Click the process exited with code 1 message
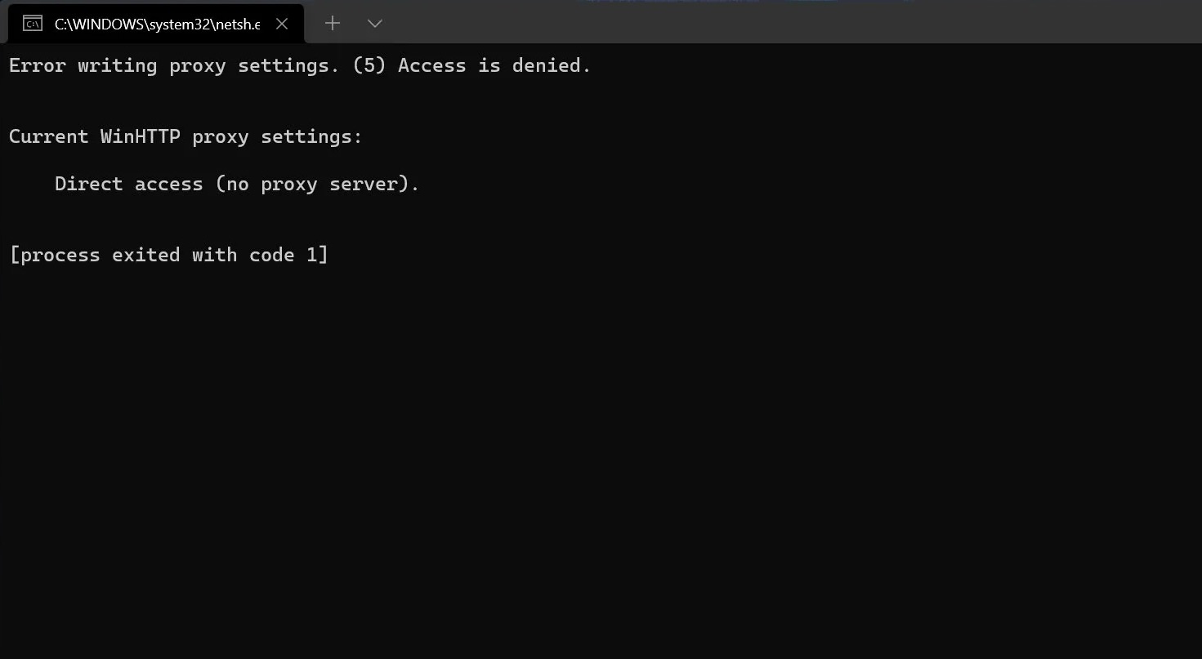 [168, 254]
